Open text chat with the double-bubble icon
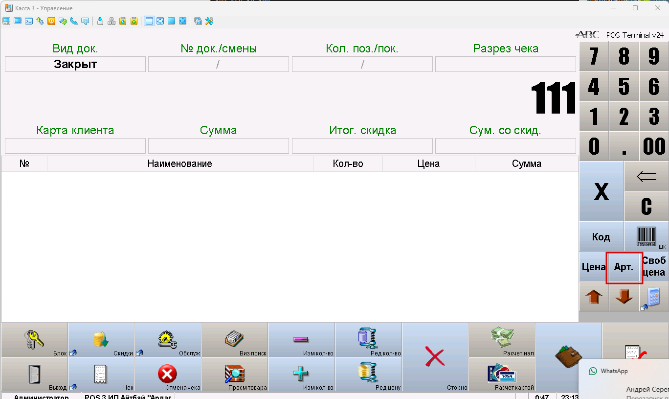 pos(63,21)
